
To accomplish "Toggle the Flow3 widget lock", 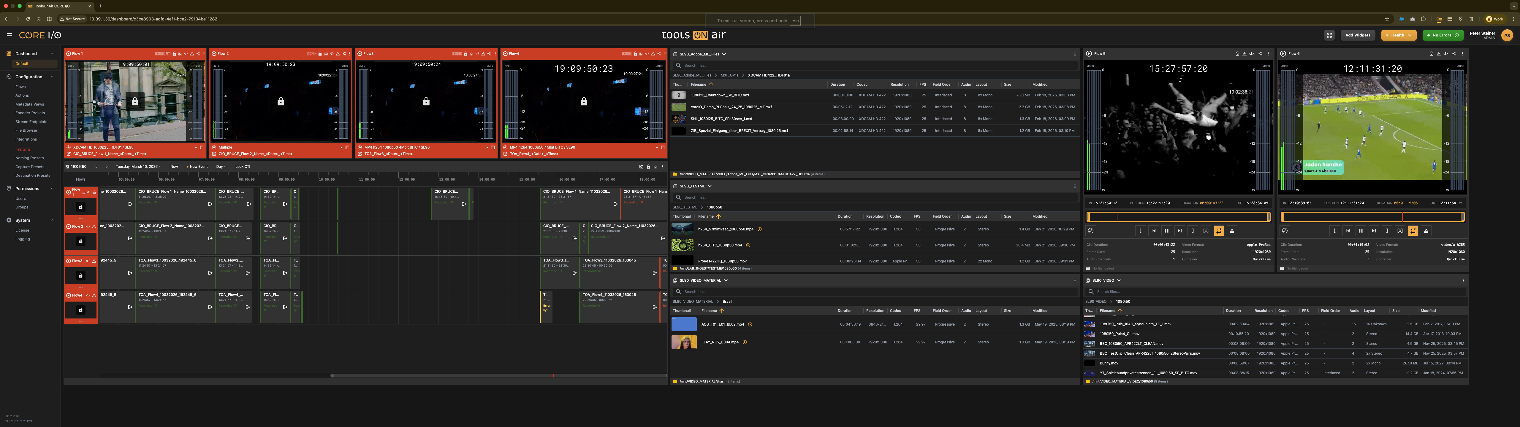I will [465, 54].
